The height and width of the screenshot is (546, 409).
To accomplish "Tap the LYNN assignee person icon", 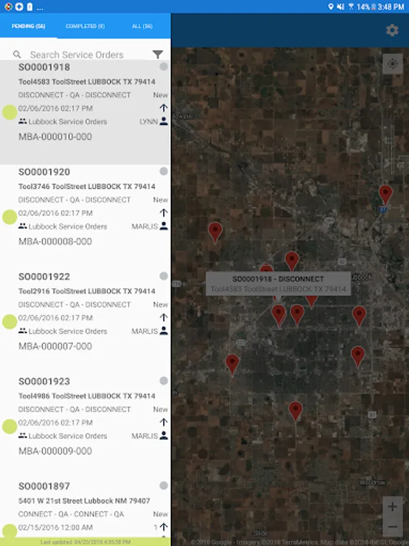I will [x=164, y=121].
